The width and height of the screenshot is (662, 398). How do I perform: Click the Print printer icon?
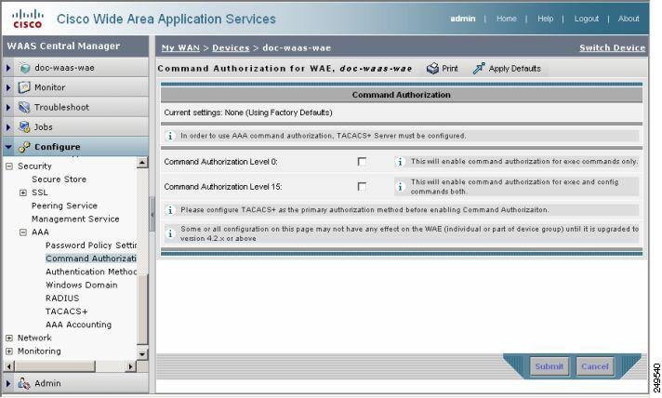pyautogui.click(x=432, y=69)
